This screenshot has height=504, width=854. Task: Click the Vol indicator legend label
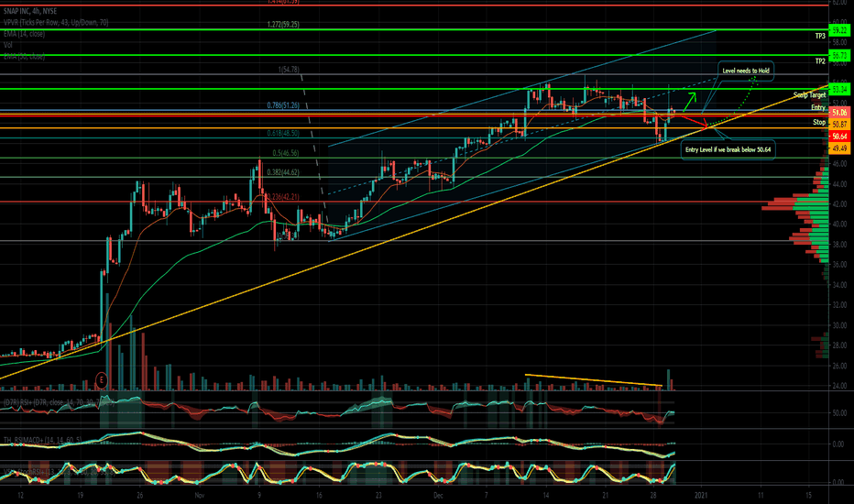click(x=7, y=45)
